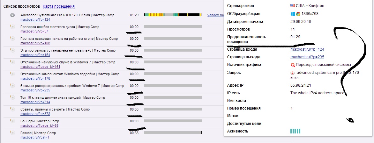Click play icon beside Проверка ошибок жесткого диска

coord(12,27)
